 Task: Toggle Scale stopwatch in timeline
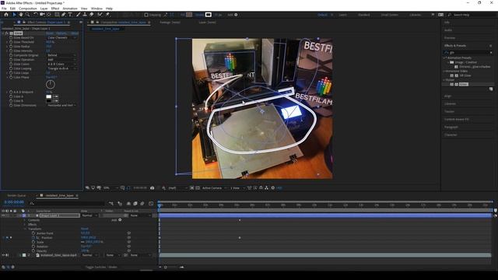(x=33, y=242)
